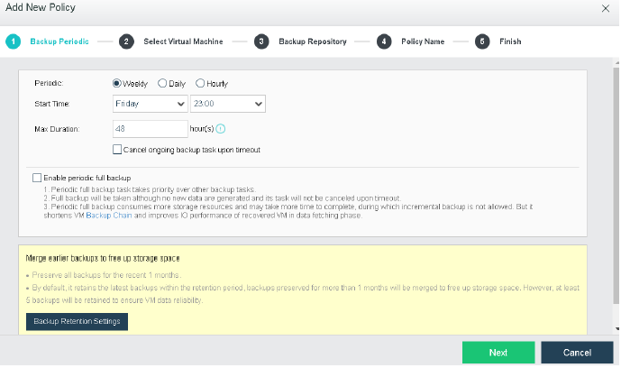This screenshot has width=621, height=368.
Task: Click the step 2 number circle icon
Action: (126, 41)
